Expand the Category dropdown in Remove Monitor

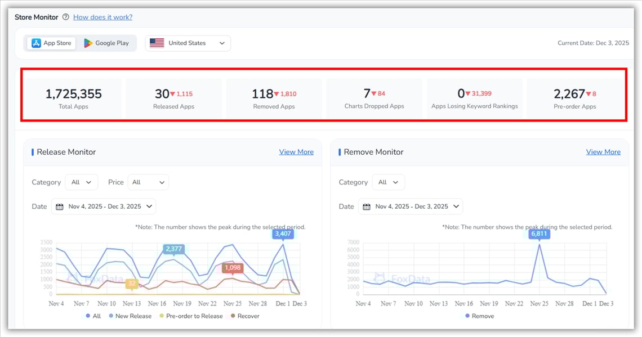[x=389, y=182]
